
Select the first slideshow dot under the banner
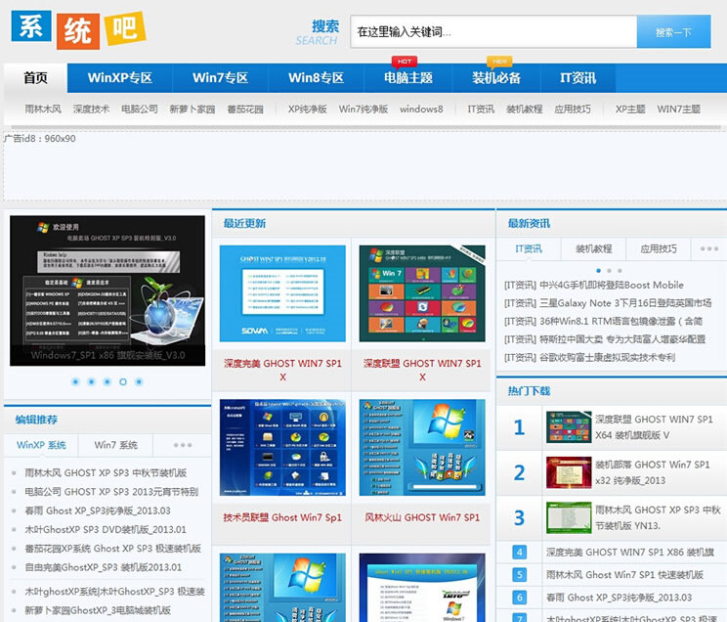point(75,381)
